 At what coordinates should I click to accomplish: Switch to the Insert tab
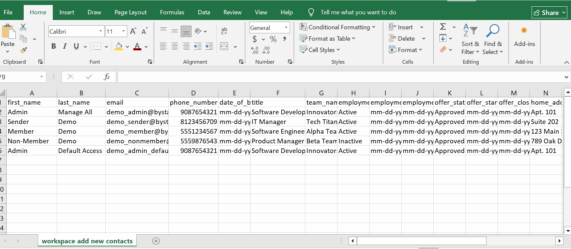point(67,12)
